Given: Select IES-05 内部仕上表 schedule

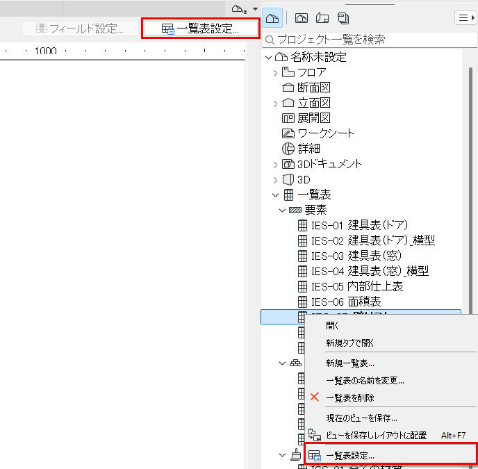Looking at the screenshot, I should click(x=357, y=286).
